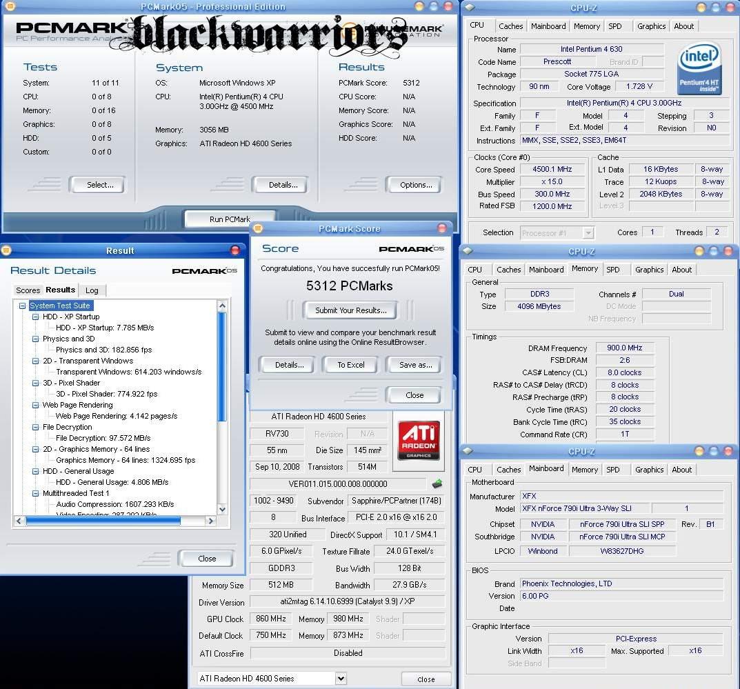Collapse the System Test Suite node

22,306
